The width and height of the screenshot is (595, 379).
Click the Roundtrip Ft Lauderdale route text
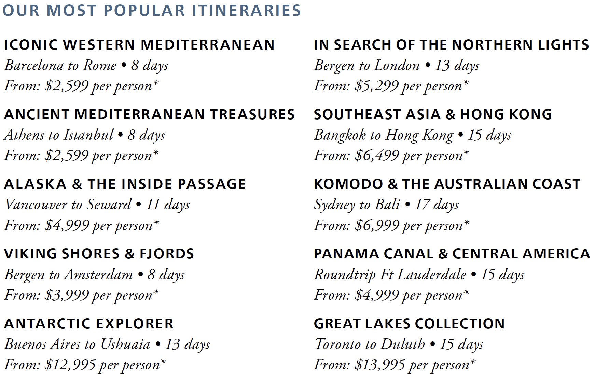(390, 275)
